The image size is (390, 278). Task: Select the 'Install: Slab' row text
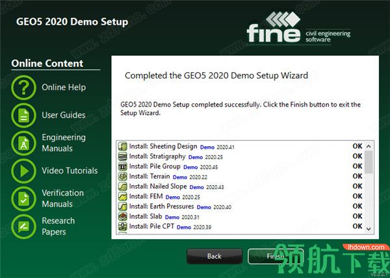tap(146, 216)
